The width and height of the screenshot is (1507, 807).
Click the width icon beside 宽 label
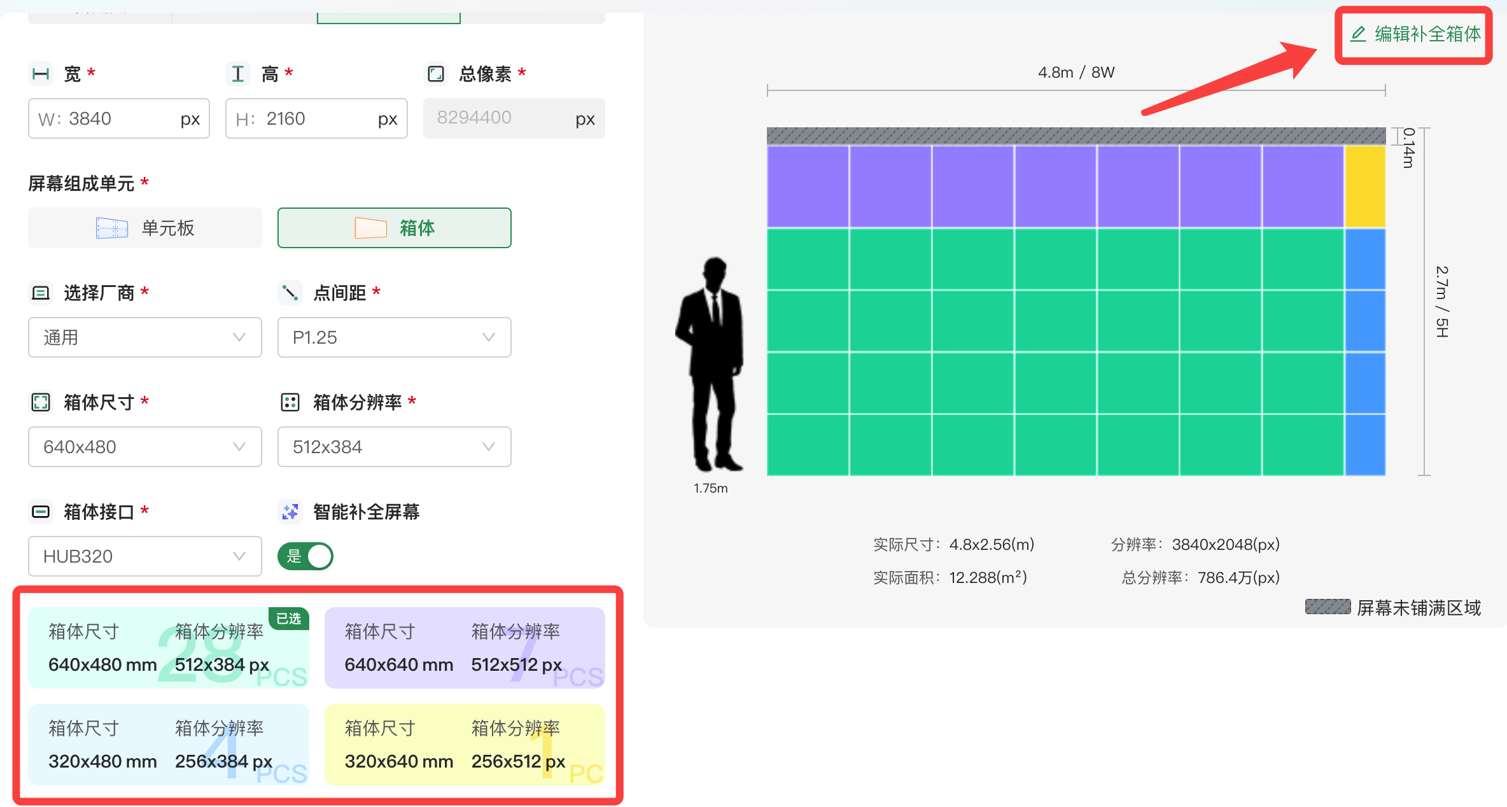pos(41,74)
